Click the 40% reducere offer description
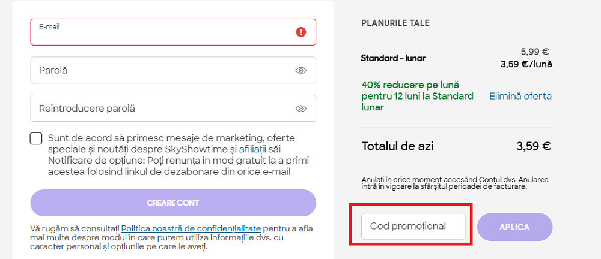Image resolution: width=601 pixels, height=259 pixels. (418, 96)
